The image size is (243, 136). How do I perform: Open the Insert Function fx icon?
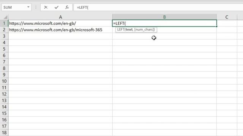click(67, 7)
